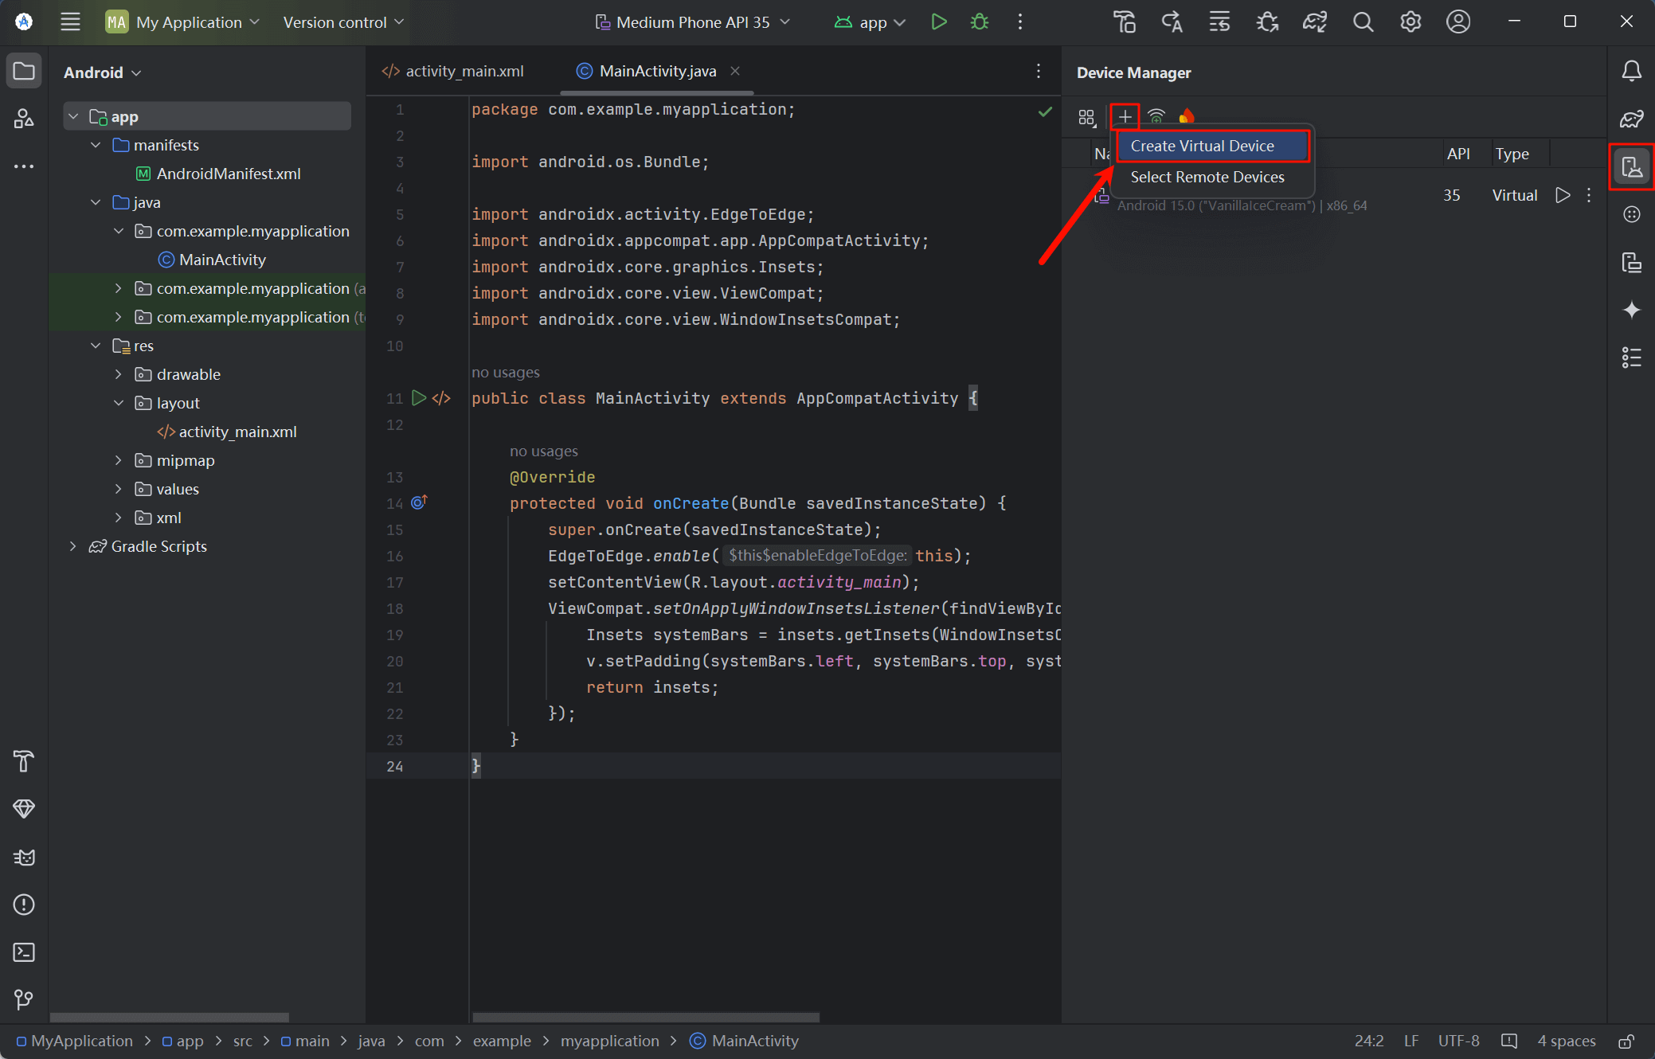This screenshot has height=1059, width=1655.
Task: Open the Logcat tool window
Action: 24,857
